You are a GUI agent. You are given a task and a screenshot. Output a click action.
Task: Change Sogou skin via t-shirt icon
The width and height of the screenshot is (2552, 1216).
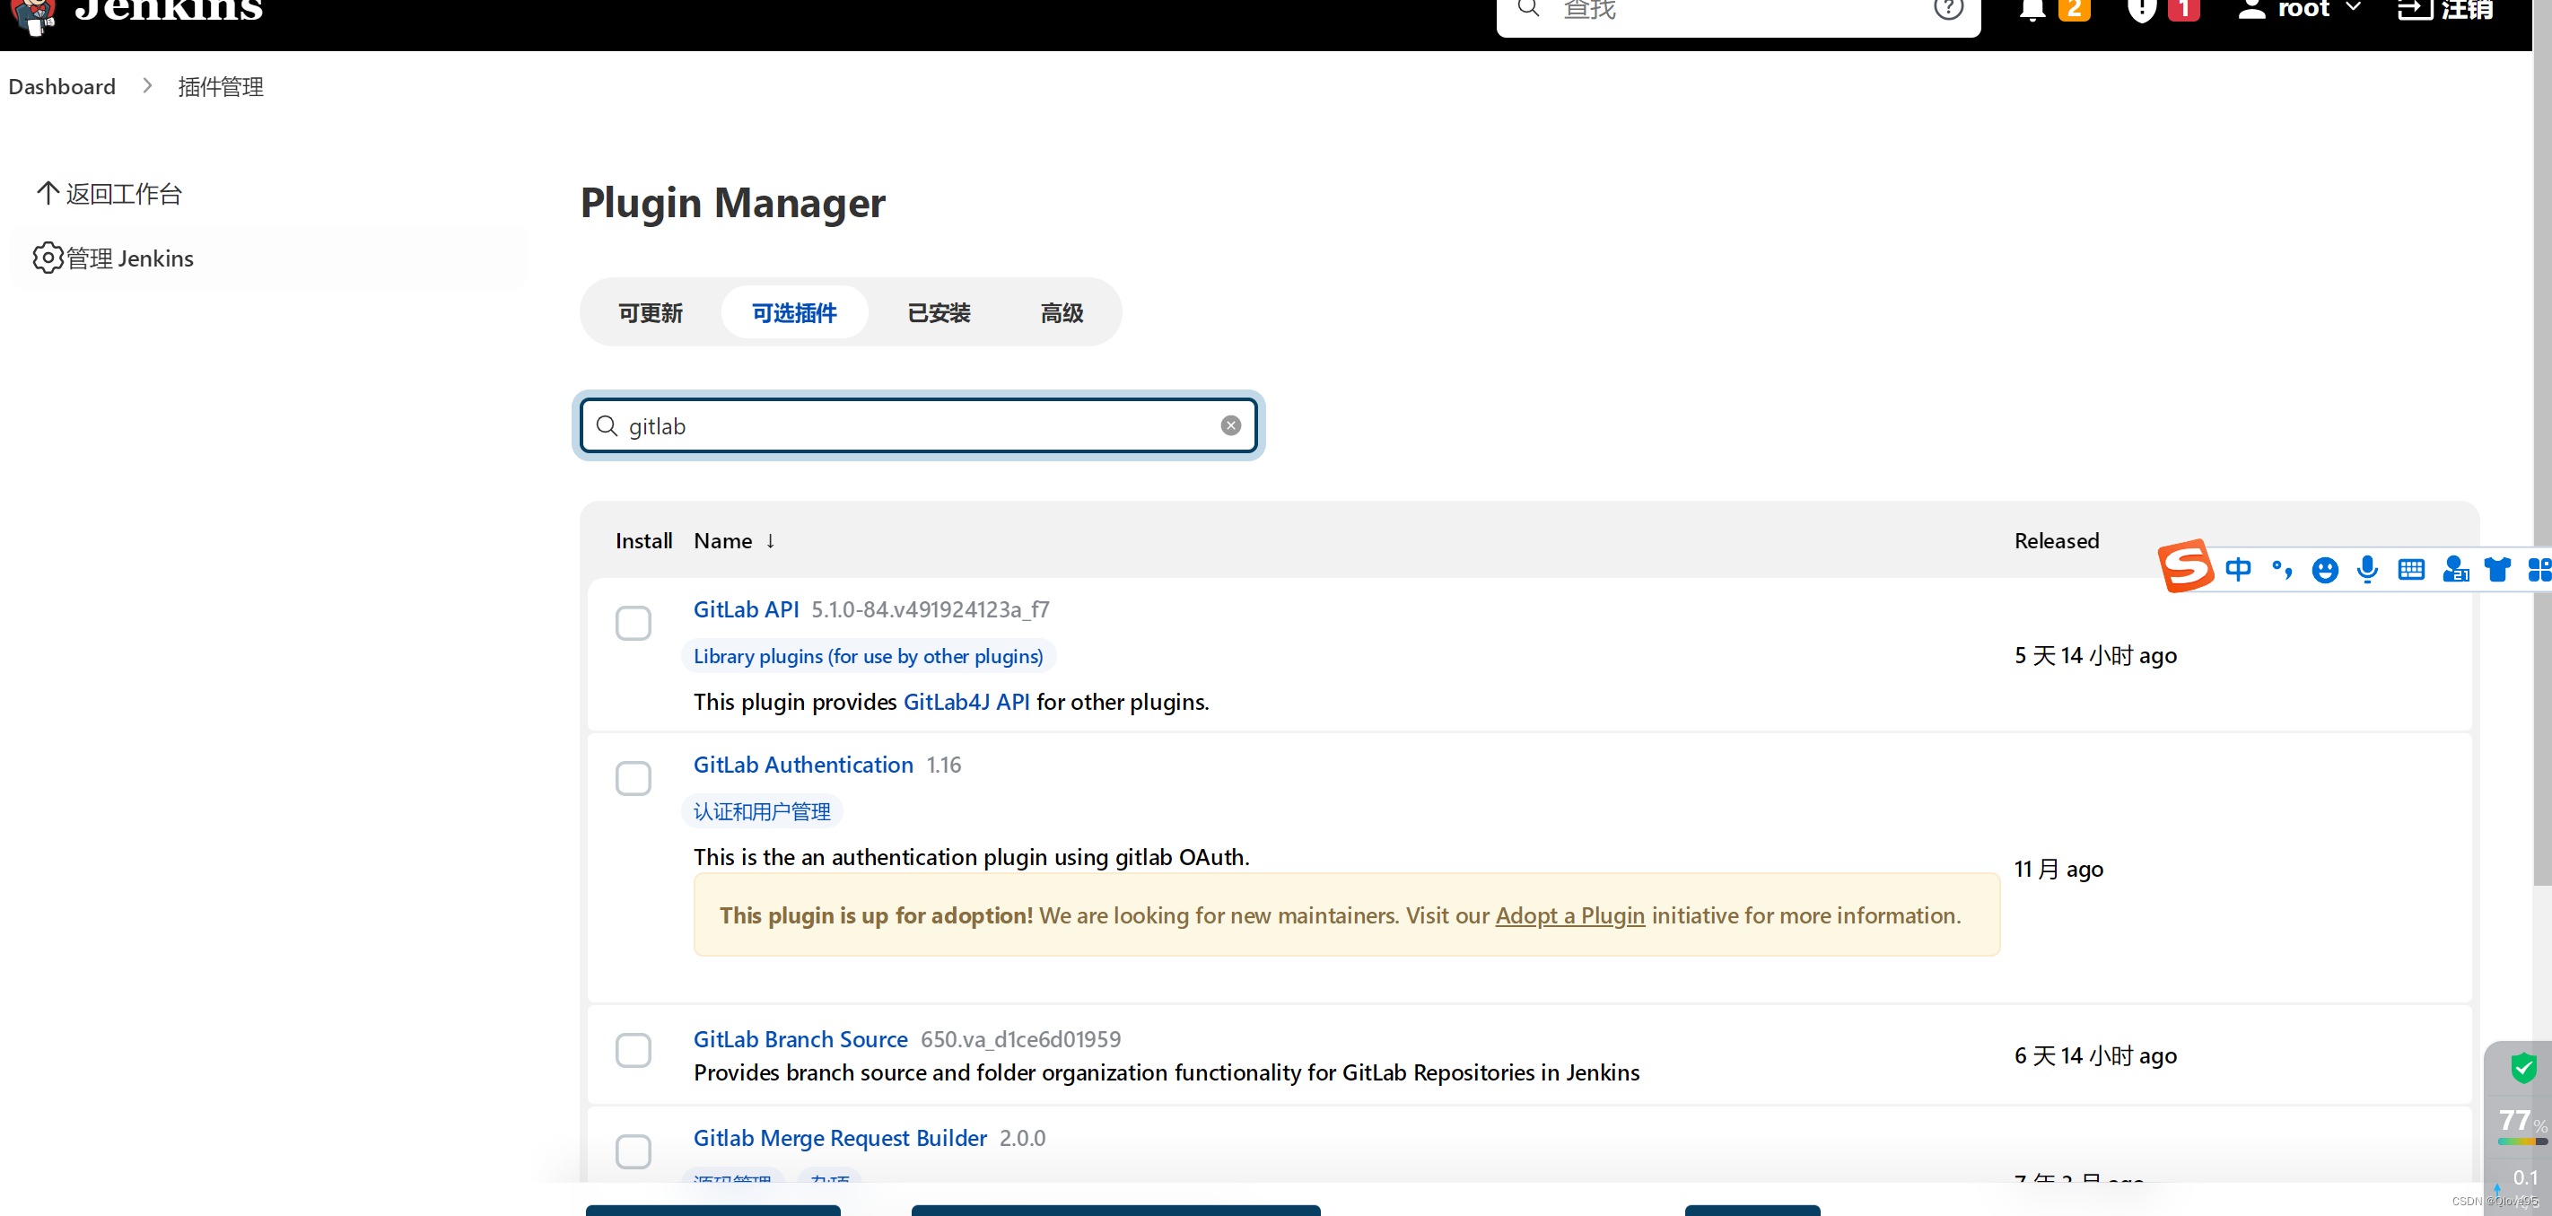point(2497,570)
